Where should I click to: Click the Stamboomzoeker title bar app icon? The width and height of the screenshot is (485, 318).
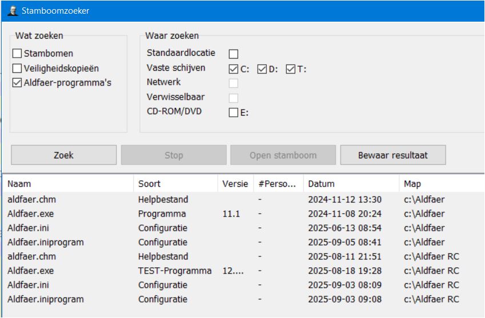[11, 10]
